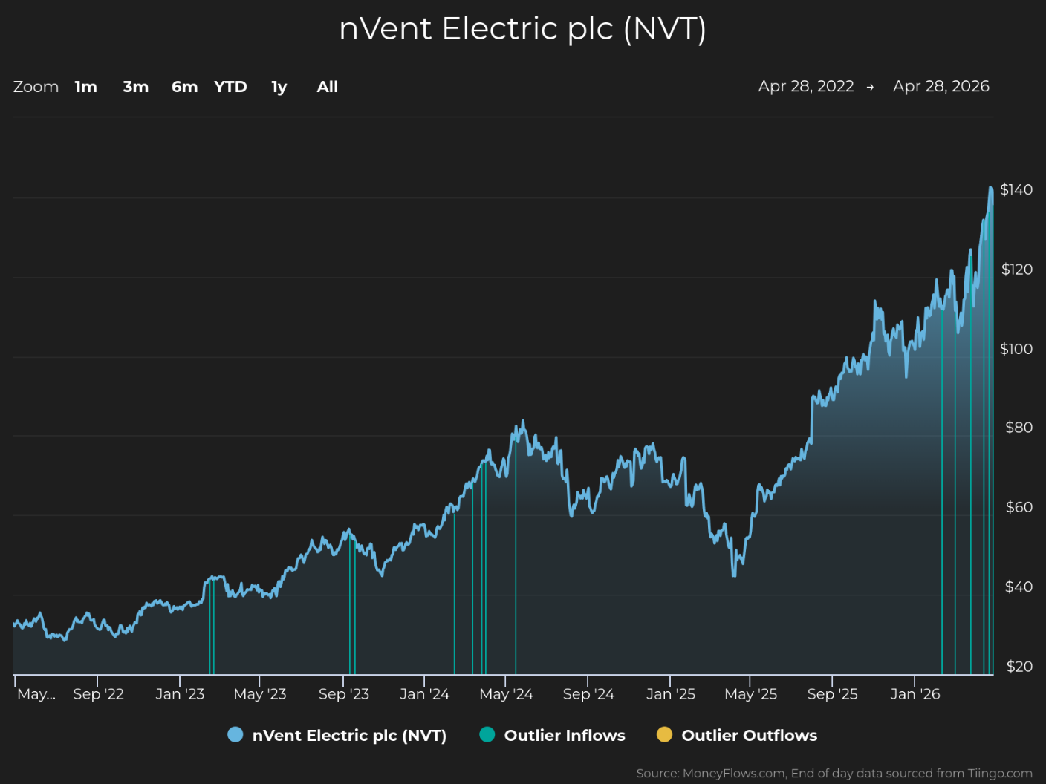Apply the 1y zoom range
Screen dimensions: 1046x784
click(x=279, y=87)
